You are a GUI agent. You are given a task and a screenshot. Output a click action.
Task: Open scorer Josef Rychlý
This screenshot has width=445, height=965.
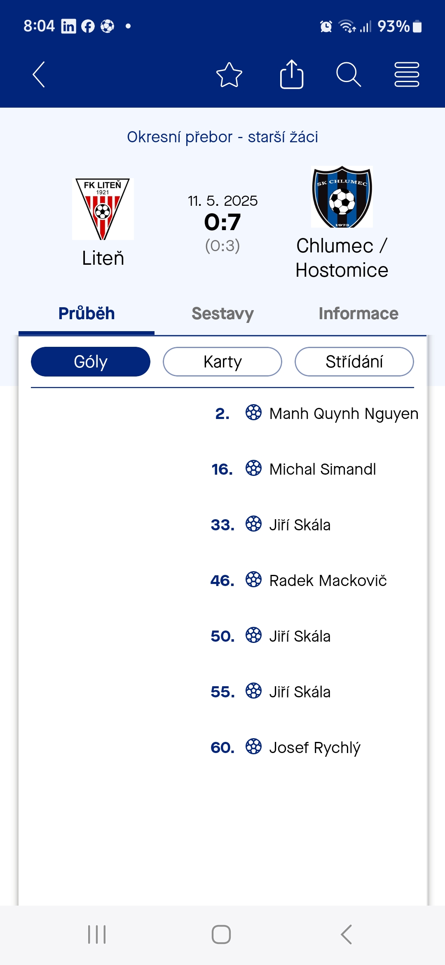pyautogui.click(x=315, y=748)
